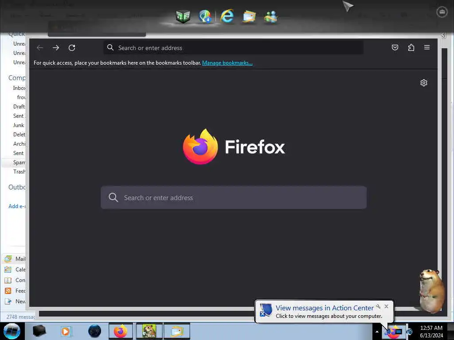Screen dimensions: 454x340
Task: Open Firefox hamburger application menu
Action: point(427,47)
